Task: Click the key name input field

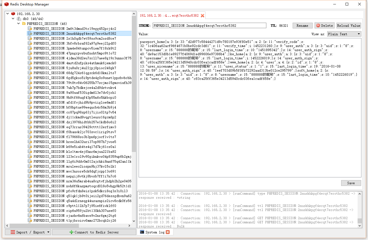Action: (x=209, y=25)
